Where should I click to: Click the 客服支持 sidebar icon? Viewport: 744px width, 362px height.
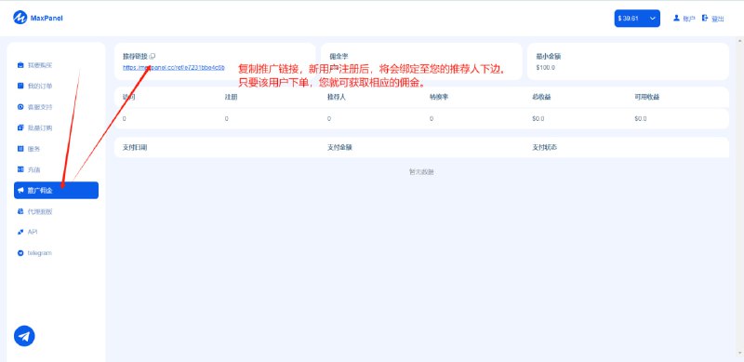[20, 107]
